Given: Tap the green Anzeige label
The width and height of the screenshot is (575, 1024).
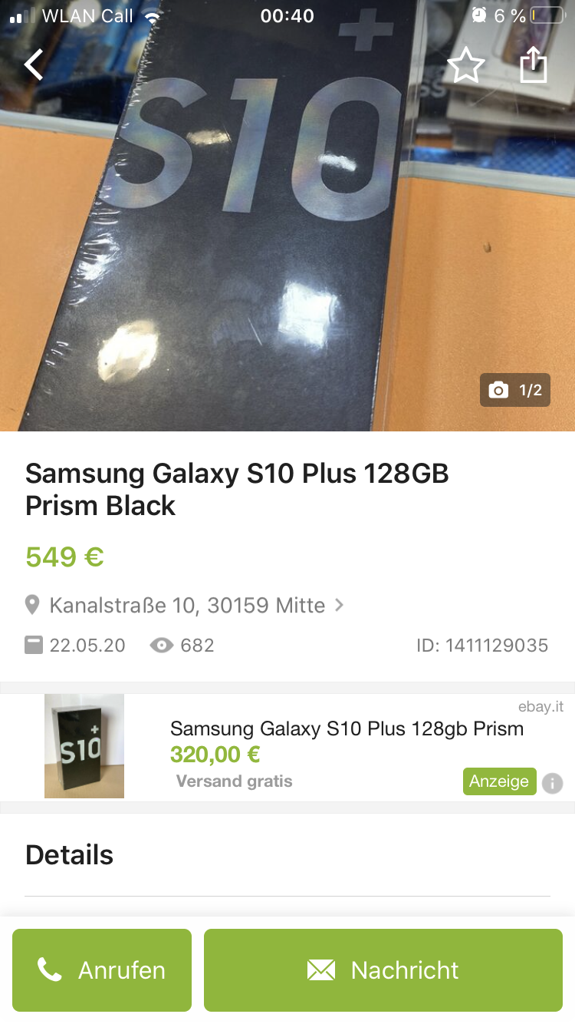Looking at the screenshot, I should (499, 781).
